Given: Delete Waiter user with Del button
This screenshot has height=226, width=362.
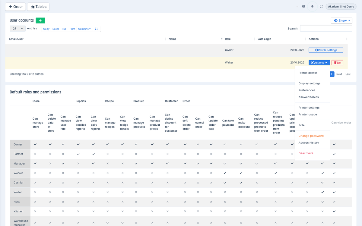Looking at the screenshot, I should coord(337,63).
